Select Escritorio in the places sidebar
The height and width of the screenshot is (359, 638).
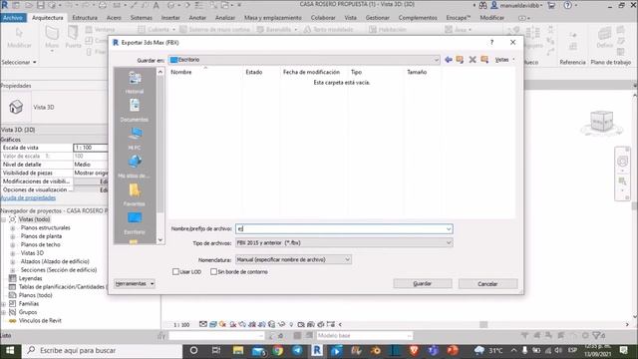pyautogui.click(x=135, y=222)
